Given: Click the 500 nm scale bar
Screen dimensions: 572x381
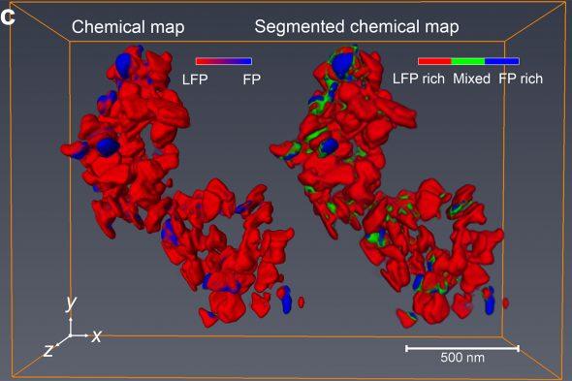Looking at the screenshot, I should 462,348.
